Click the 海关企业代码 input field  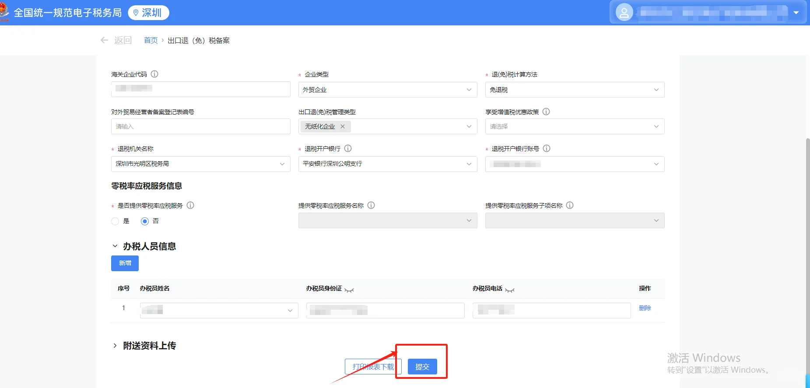click(x=200, y=89)
